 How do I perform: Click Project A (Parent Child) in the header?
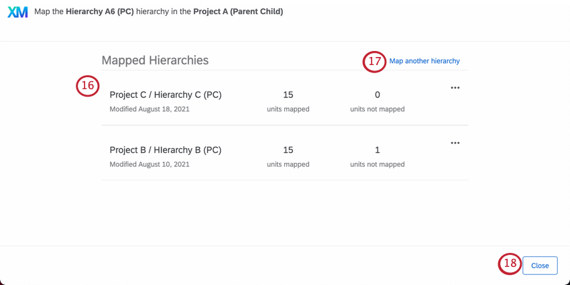coord(238,12)
